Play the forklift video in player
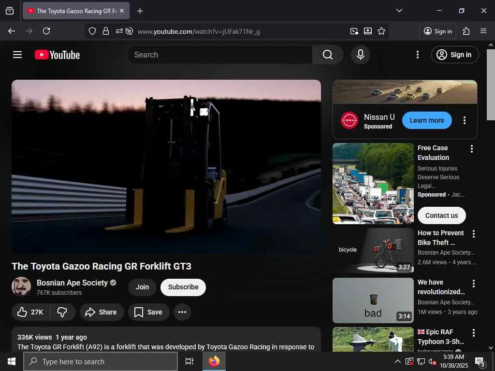The width and height of the screenshot is (495, 371). 166,167
